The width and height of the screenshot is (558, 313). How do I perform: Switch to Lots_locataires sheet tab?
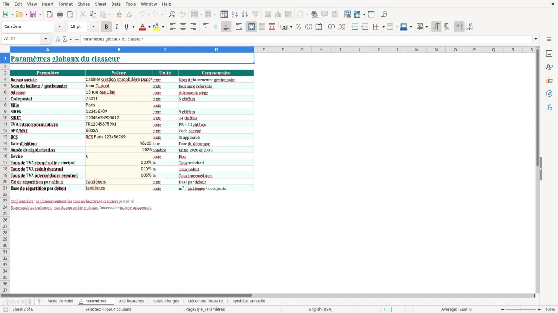tap(131, 301)
